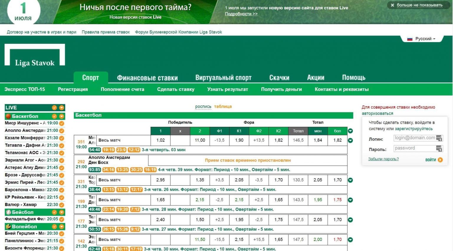This screenshot has height=251, width=453.
Task: Open Контакты и реквизиты page
Action: 342,89
